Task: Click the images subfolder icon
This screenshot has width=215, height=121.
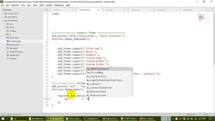Action: pos(8,31)
